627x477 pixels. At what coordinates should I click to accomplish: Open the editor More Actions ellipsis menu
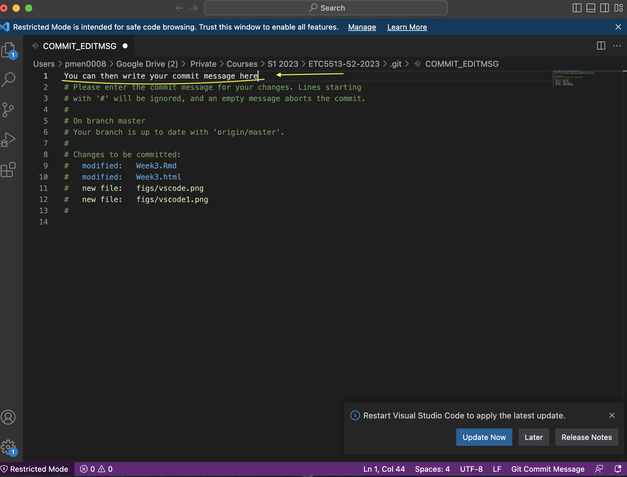click(617, 46)
